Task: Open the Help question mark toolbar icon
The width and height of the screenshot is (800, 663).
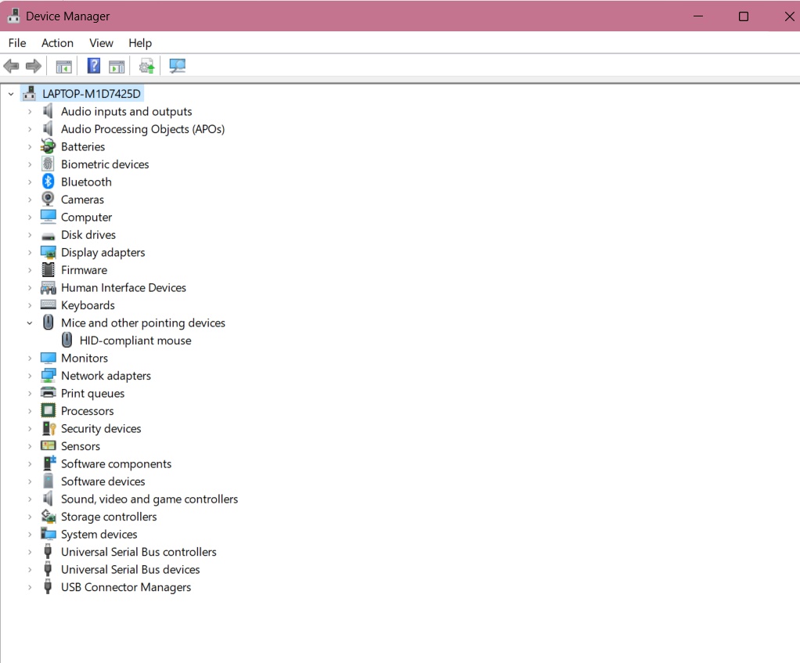Action: click(x=94, y=66)
